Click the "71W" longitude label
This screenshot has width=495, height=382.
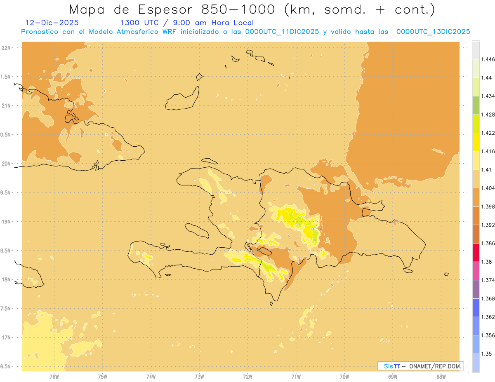click(296, 376)
